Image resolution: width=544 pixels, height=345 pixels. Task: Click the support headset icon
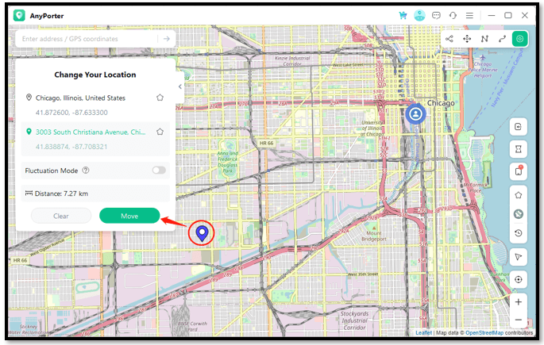click(x=453, y=16)
